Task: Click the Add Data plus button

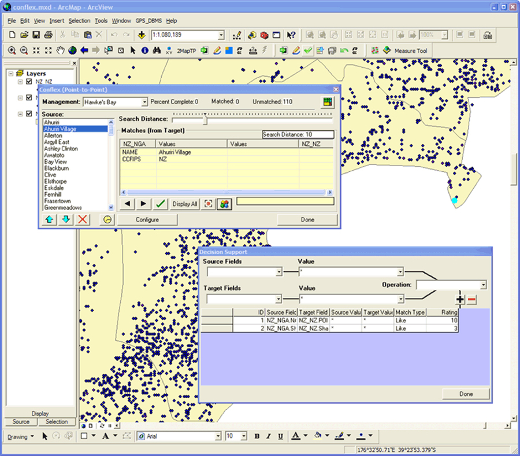Action: pyautogui.click(x=142, y=35)
